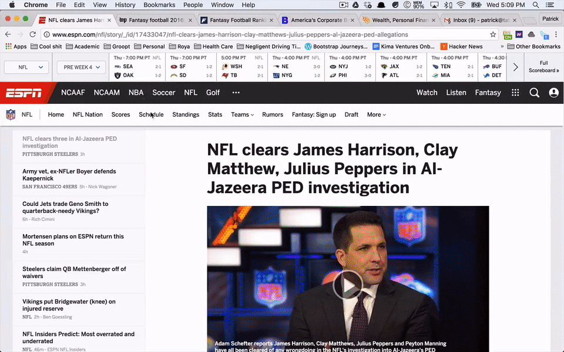Open Chrome's three-dot menu

pos(556,35)
